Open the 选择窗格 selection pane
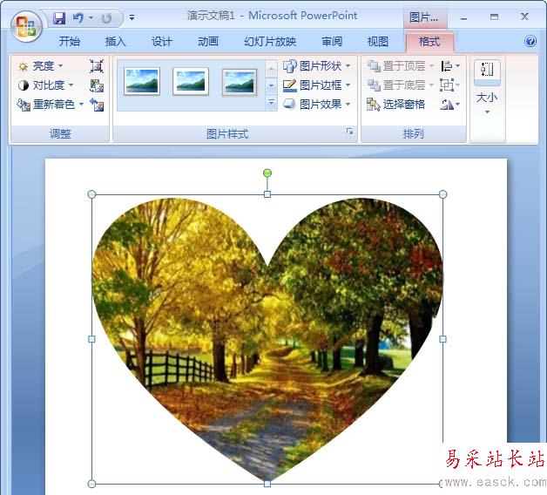Screen dimensions: 547x495 (396, 105)
